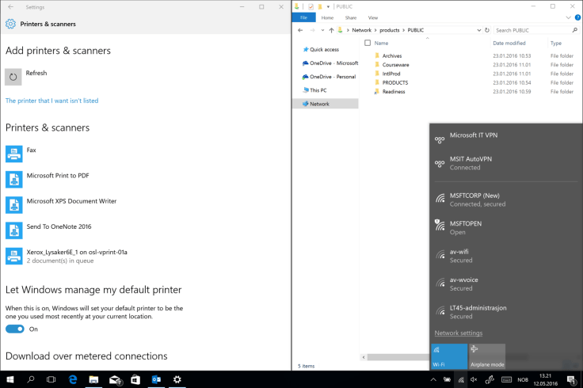This screenshot has height=388, width=583.
Task: Refresh the PUBLIC folder address bar
Action: click(x=487, y=30)
